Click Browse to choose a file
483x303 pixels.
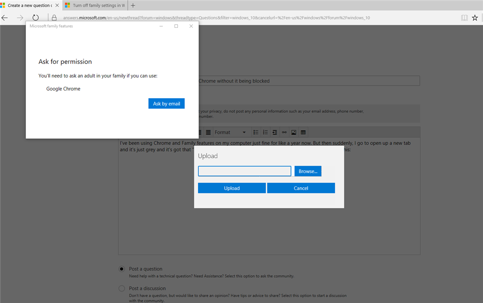pyautogui.click(x=308, y=171)
